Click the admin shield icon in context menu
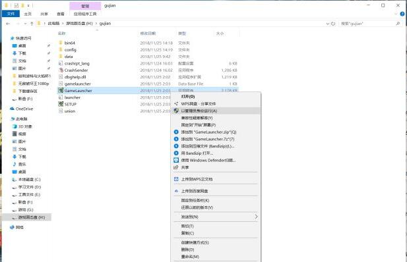Image resolution: width=407 pixels, height=262 pixels. click(176, 111)
